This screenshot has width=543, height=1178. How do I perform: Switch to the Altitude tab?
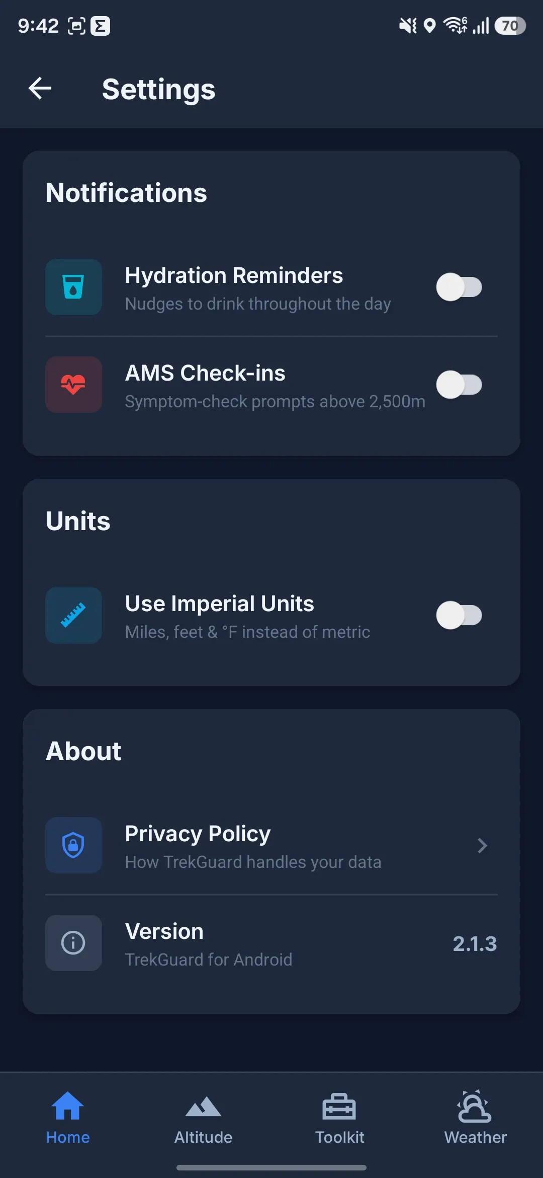[x=204, y=1118]
